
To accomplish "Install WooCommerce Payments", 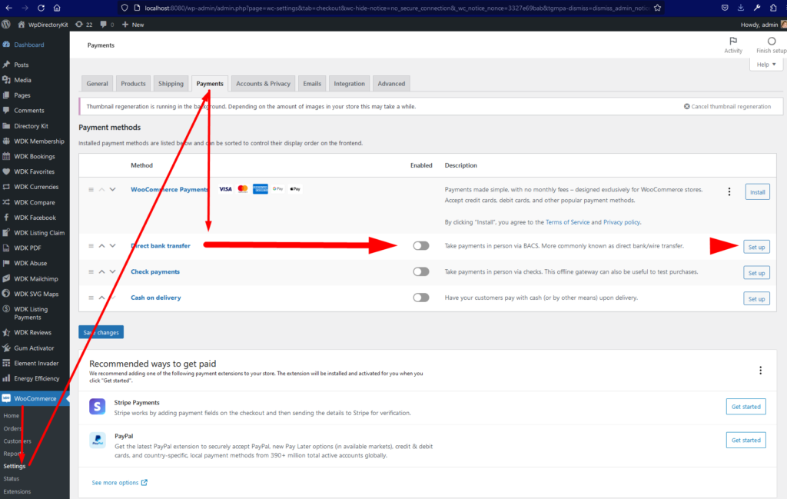I will coord(757,191).
